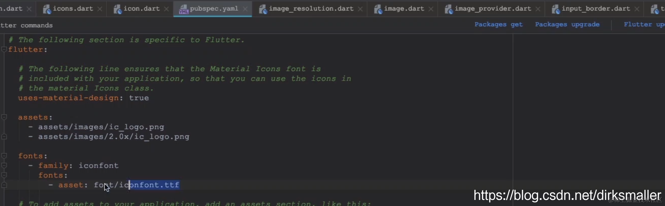Click fold end marker at 2.0x/ic_logo.png line

click(x=4, y=137)
